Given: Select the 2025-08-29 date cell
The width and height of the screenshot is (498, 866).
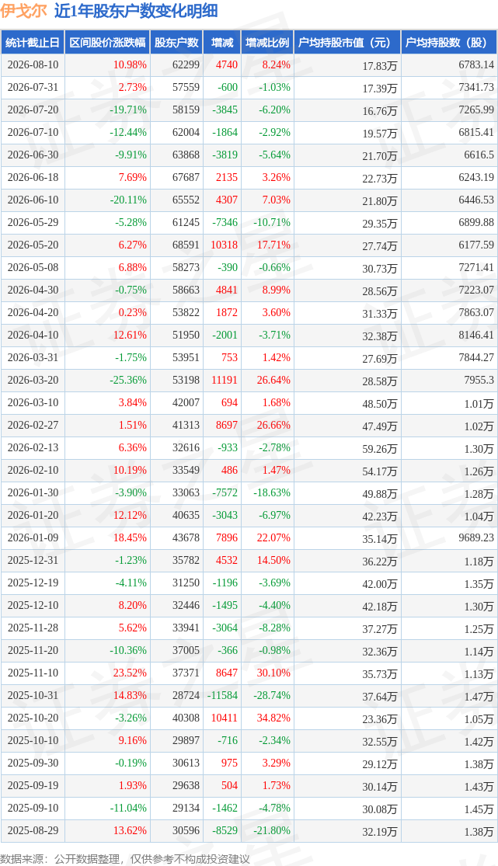Looking at the screenshot, I should [x=33, y=830].
